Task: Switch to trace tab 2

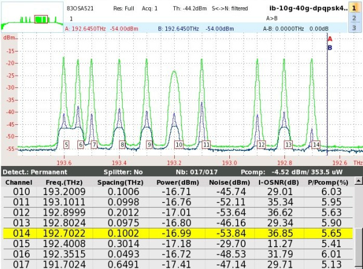Action: 353,18
